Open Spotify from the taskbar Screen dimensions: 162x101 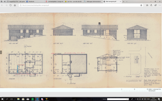coord(33,99)
